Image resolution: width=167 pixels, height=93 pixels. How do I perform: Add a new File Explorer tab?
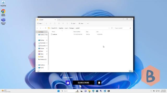pos(59,20)
